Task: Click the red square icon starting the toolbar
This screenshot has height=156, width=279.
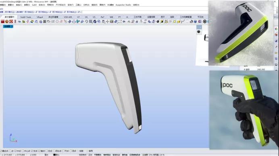Action: point(2,21)
